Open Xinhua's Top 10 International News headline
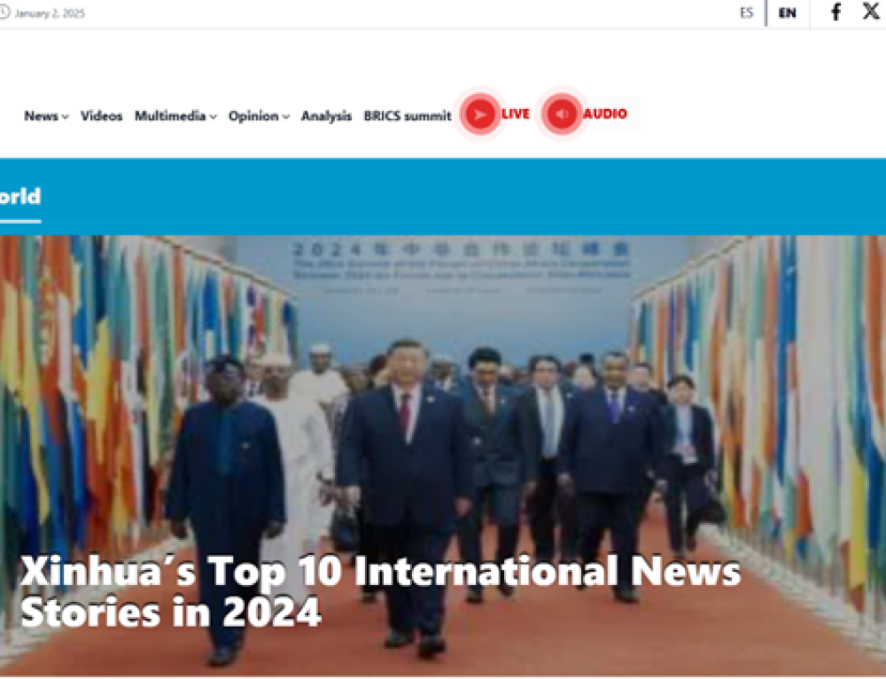Image resolution: width=886 pixels, height=679 pixels. pos(380,591)
